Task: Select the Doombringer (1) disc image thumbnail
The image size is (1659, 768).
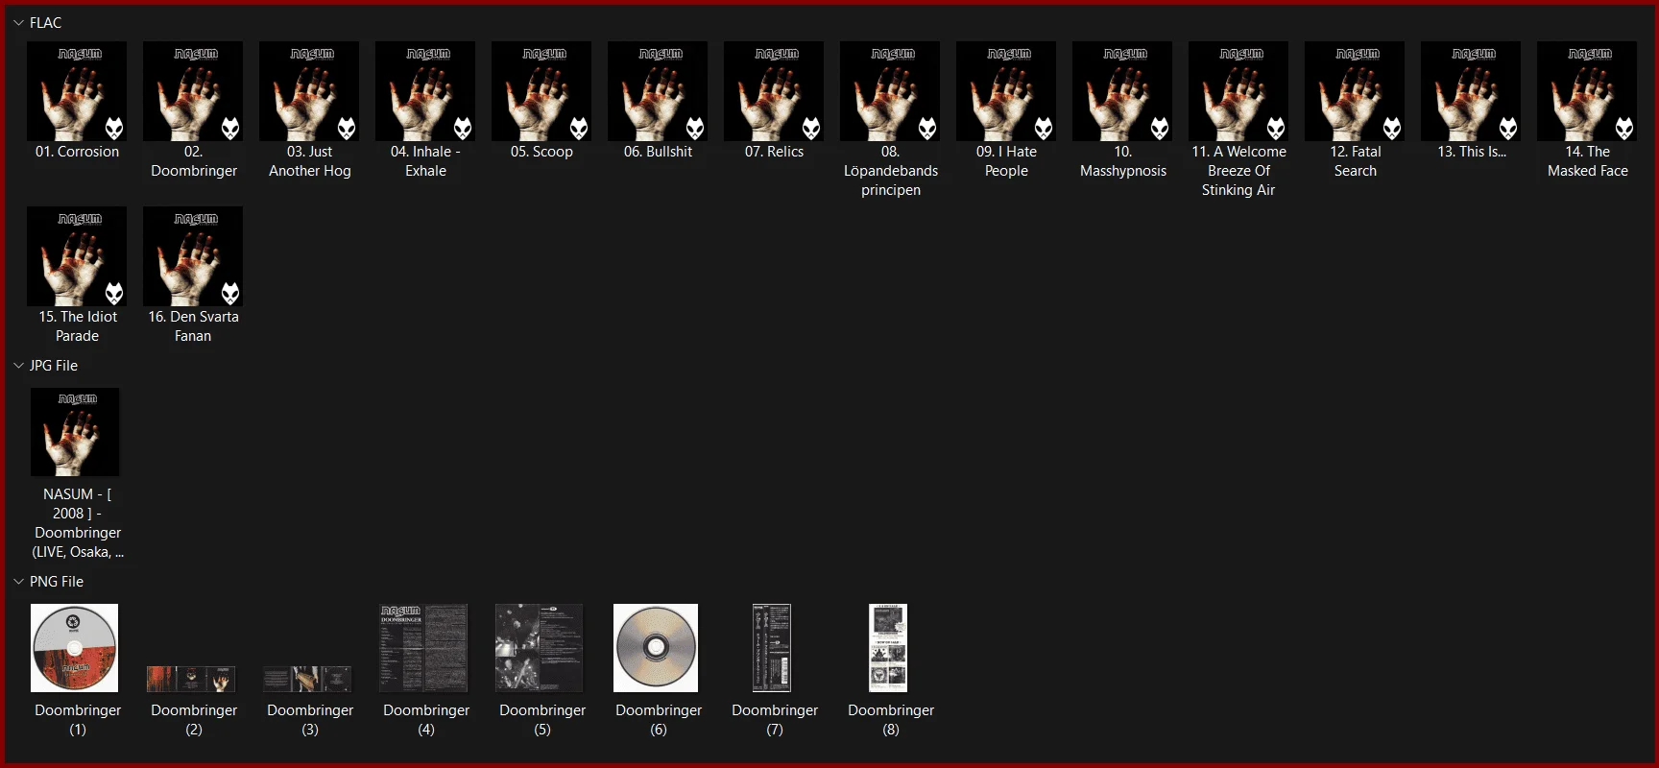Action: point(75,648)
